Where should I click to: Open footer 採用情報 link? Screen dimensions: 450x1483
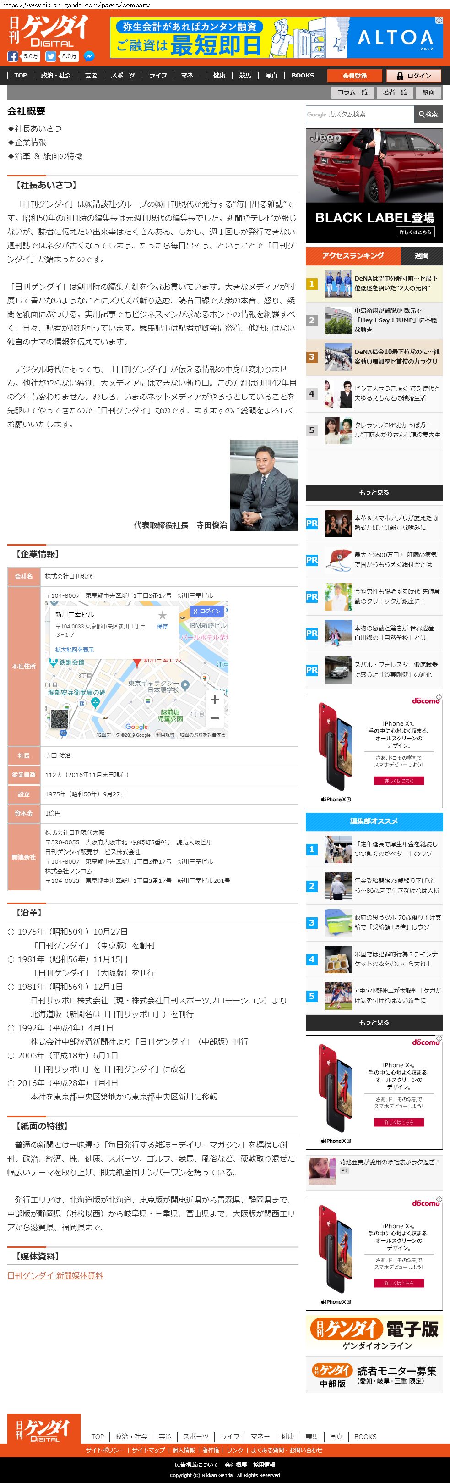(264, 1465)
